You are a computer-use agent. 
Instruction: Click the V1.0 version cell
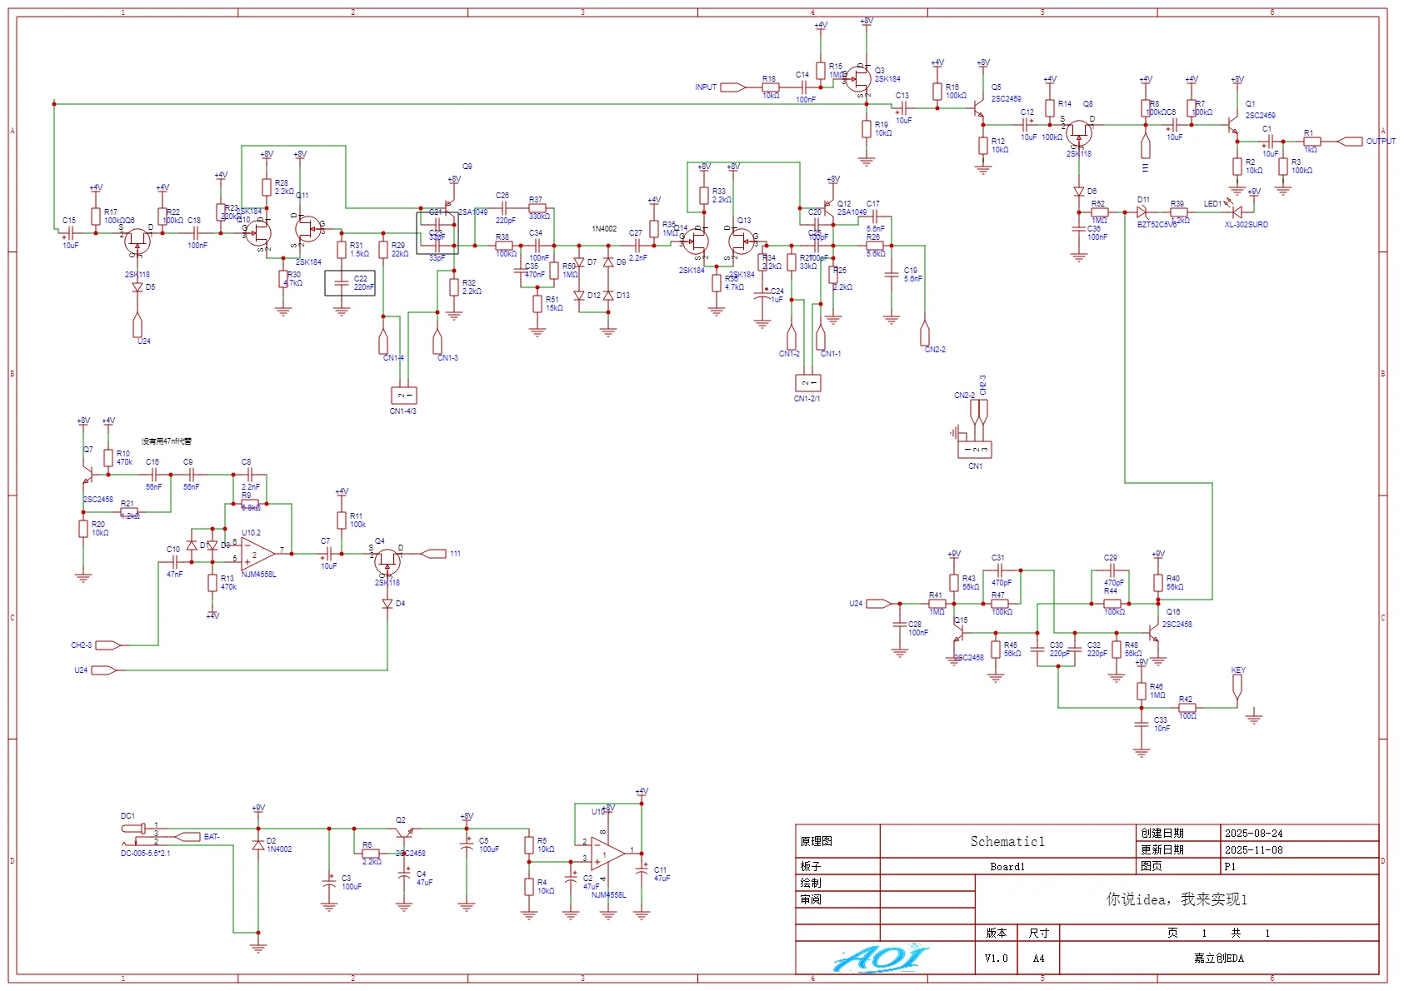(x=996, y=959)
